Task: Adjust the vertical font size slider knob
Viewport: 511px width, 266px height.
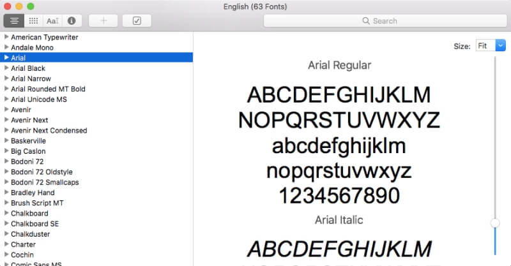Action: click(x=495, y=223)
